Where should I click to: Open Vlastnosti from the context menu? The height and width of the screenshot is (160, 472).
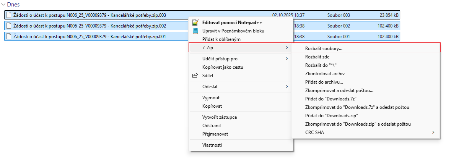(x=212, y=145)
